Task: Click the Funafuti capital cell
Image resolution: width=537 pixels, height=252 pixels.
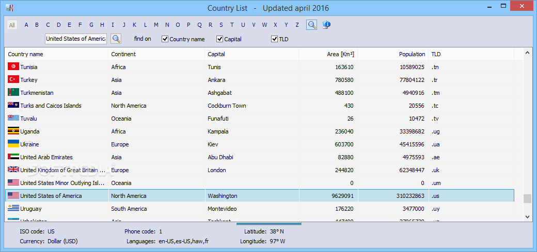Action: 218,119
